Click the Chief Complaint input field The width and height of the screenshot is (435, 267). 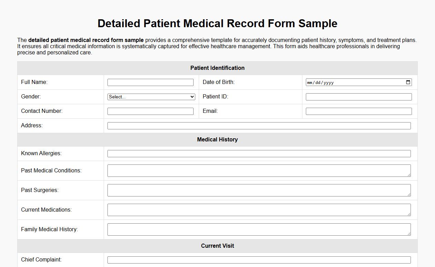point(259,260)
